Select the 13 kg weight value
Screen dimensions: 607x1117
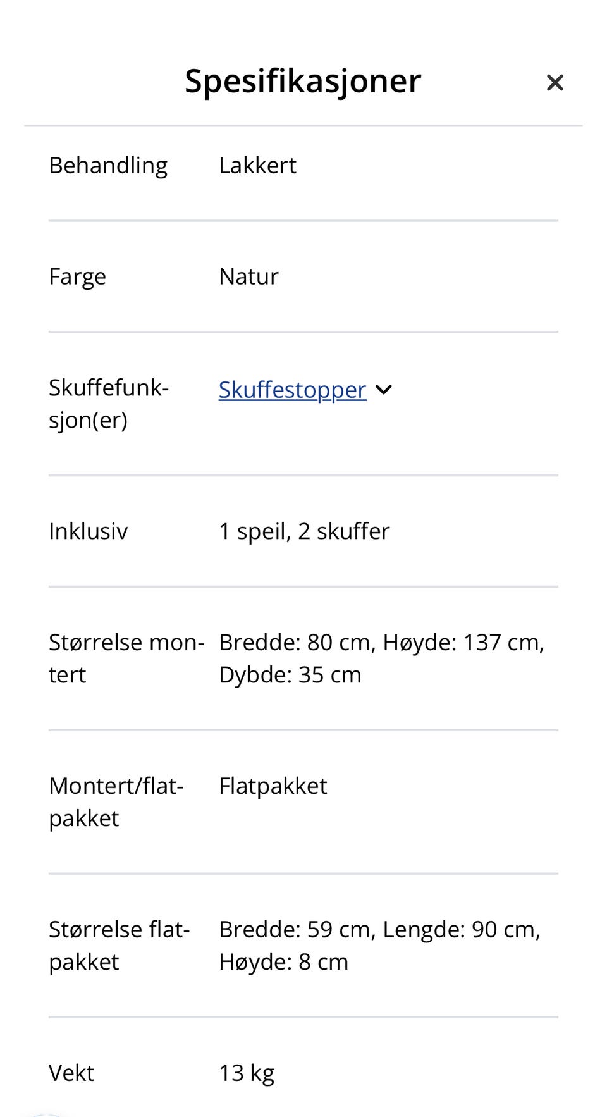247,1072
